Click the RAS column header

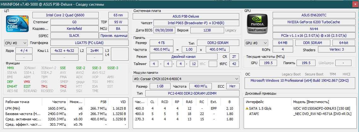(189, 102)
